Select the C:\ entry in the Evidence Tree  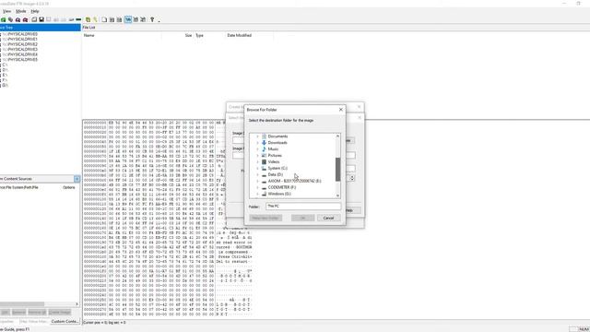(x=6, y=65)
